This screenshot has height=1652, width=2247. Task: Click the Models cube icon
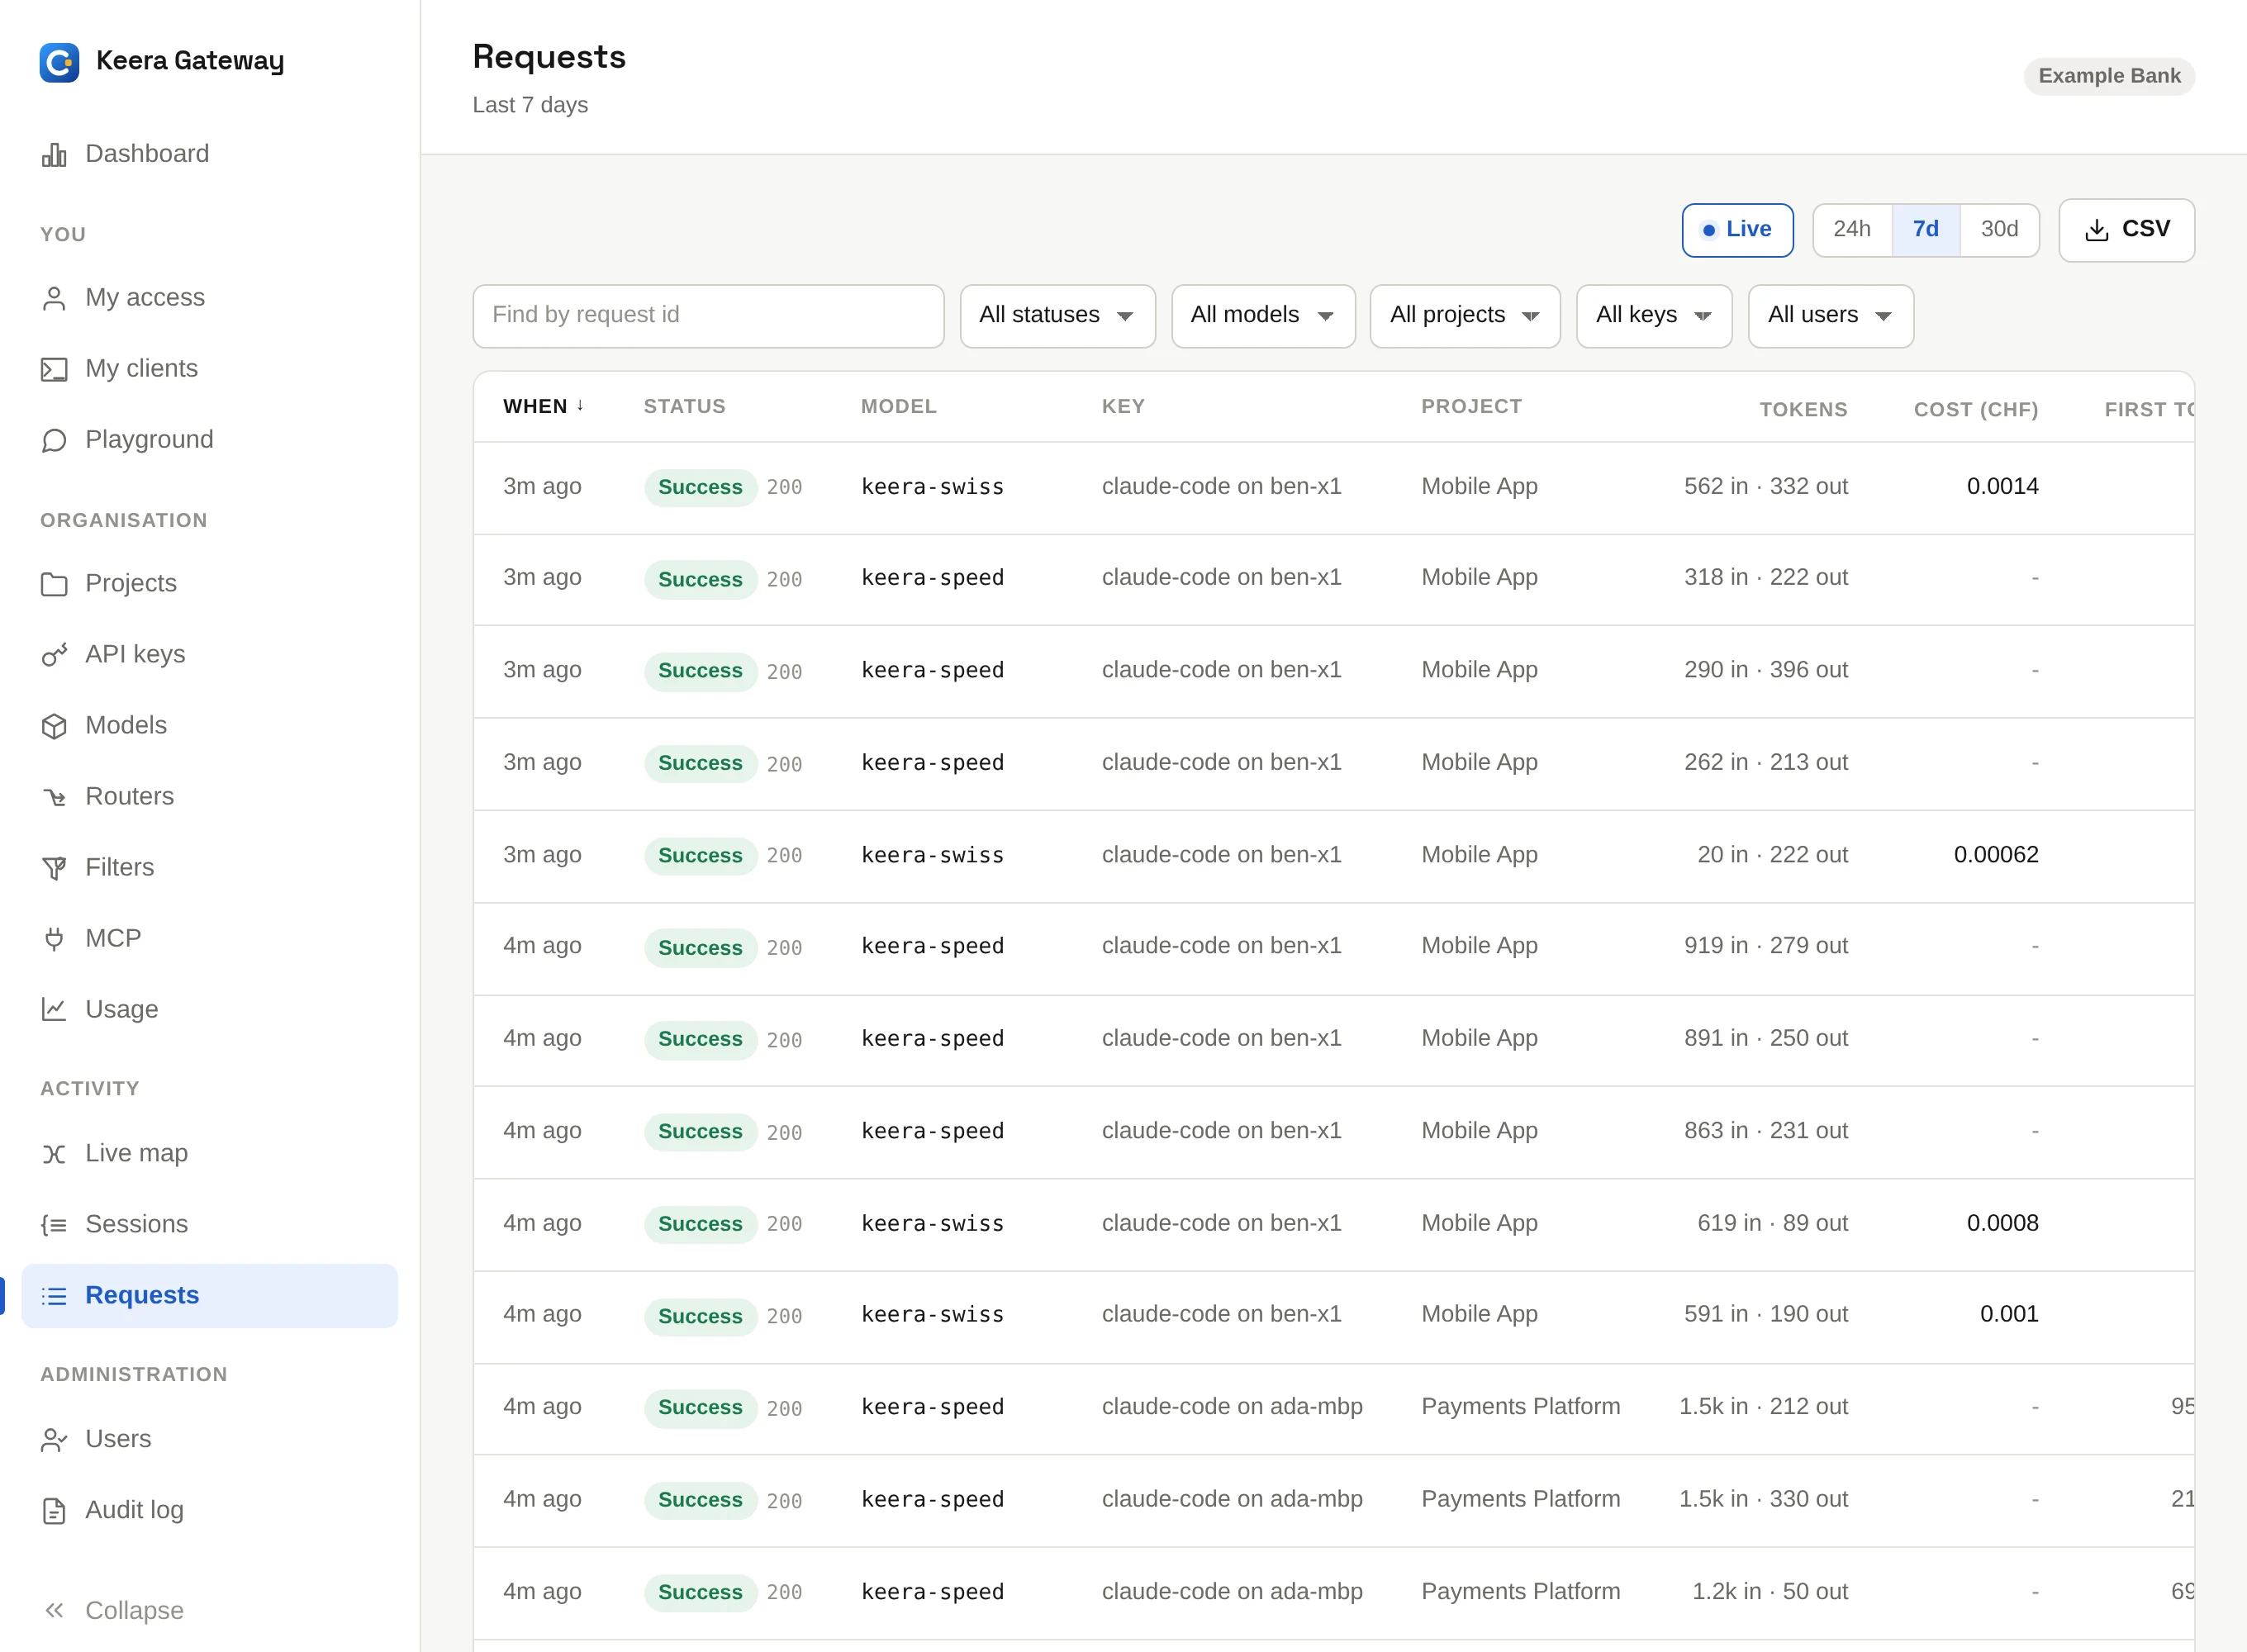click(x=54, y=726)
